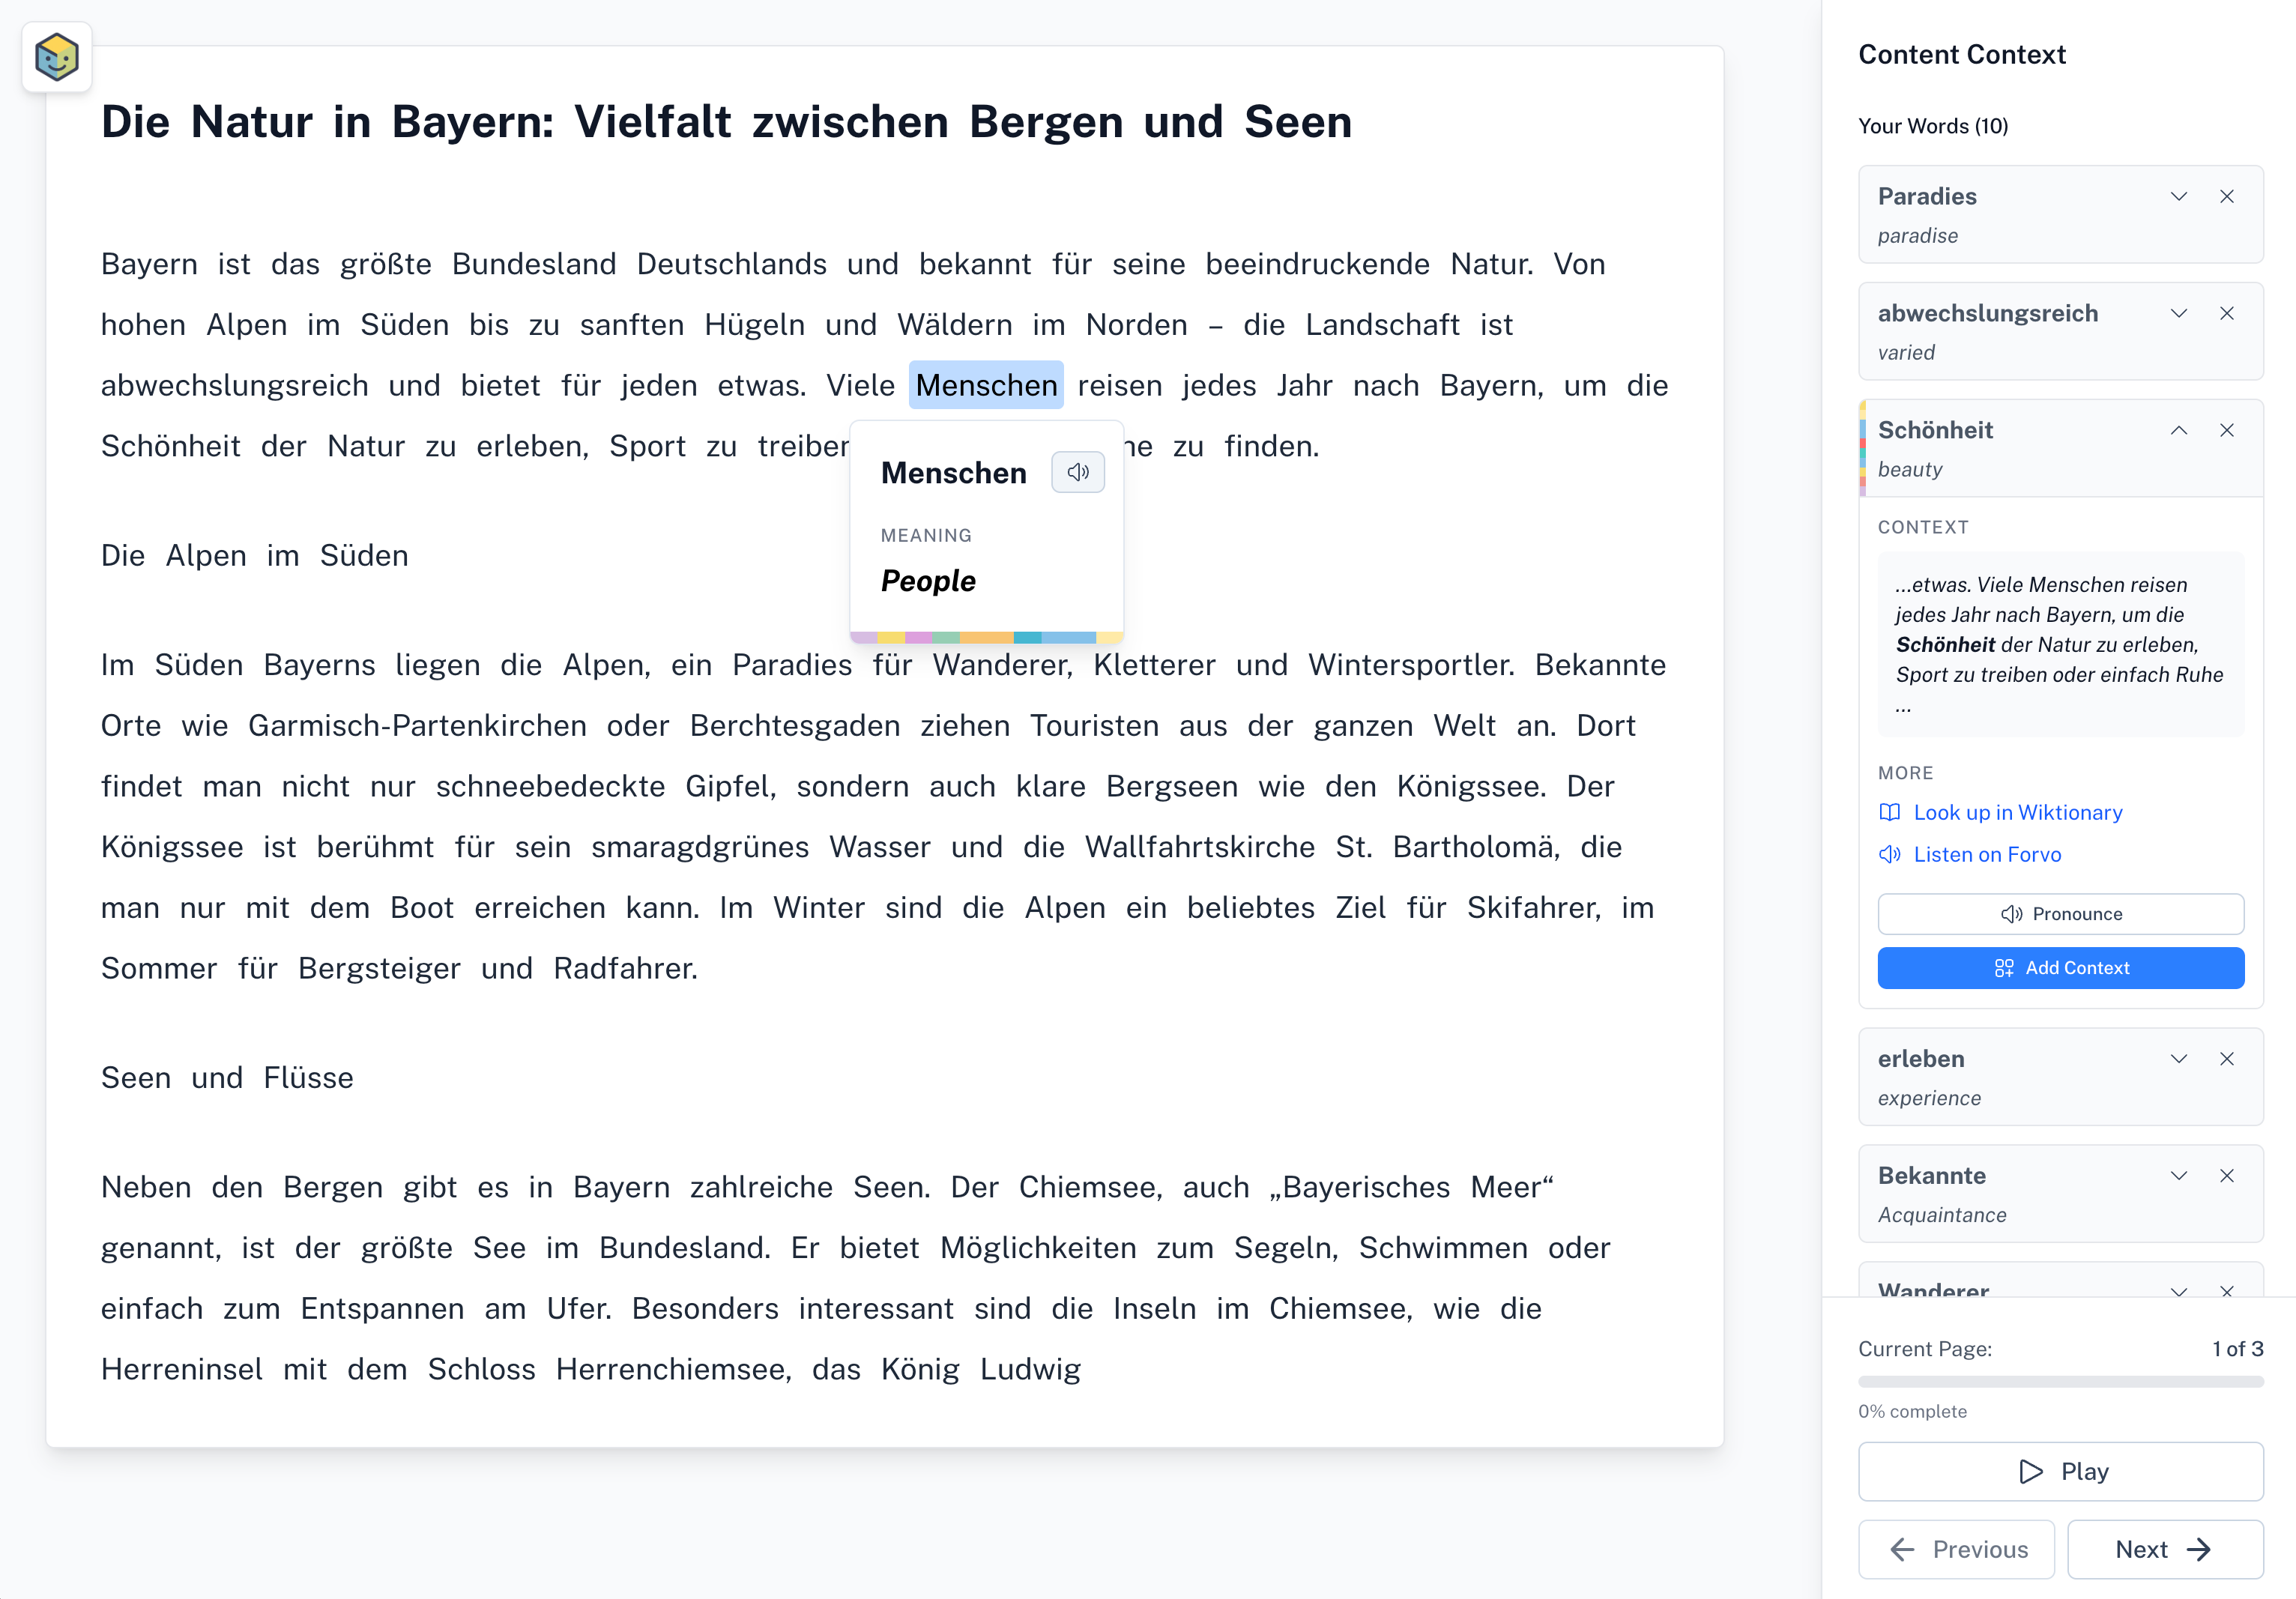Image resolution: width=2296 pixels, height=1599 pixels.
Task: Open Listen on Forvo link
Action: [x=1986, y=854]
